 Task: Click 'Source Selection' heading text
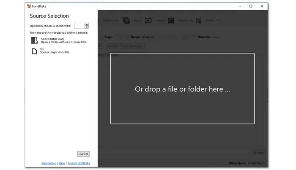point(49,16)
